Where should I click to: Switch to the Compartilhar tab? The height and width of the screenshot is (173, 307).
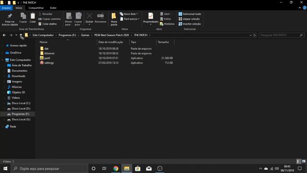click(36, 8)
